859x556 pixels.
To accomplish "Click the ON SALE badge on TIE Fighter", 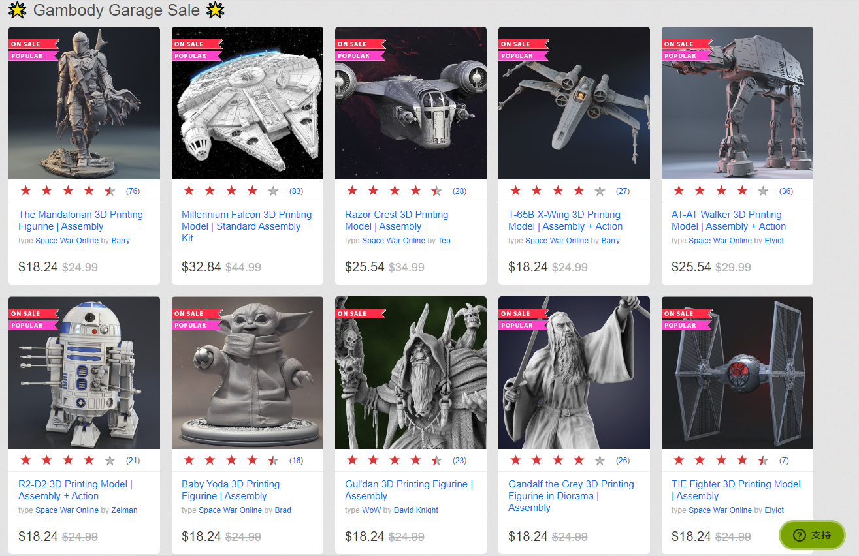I will [679, 314].
